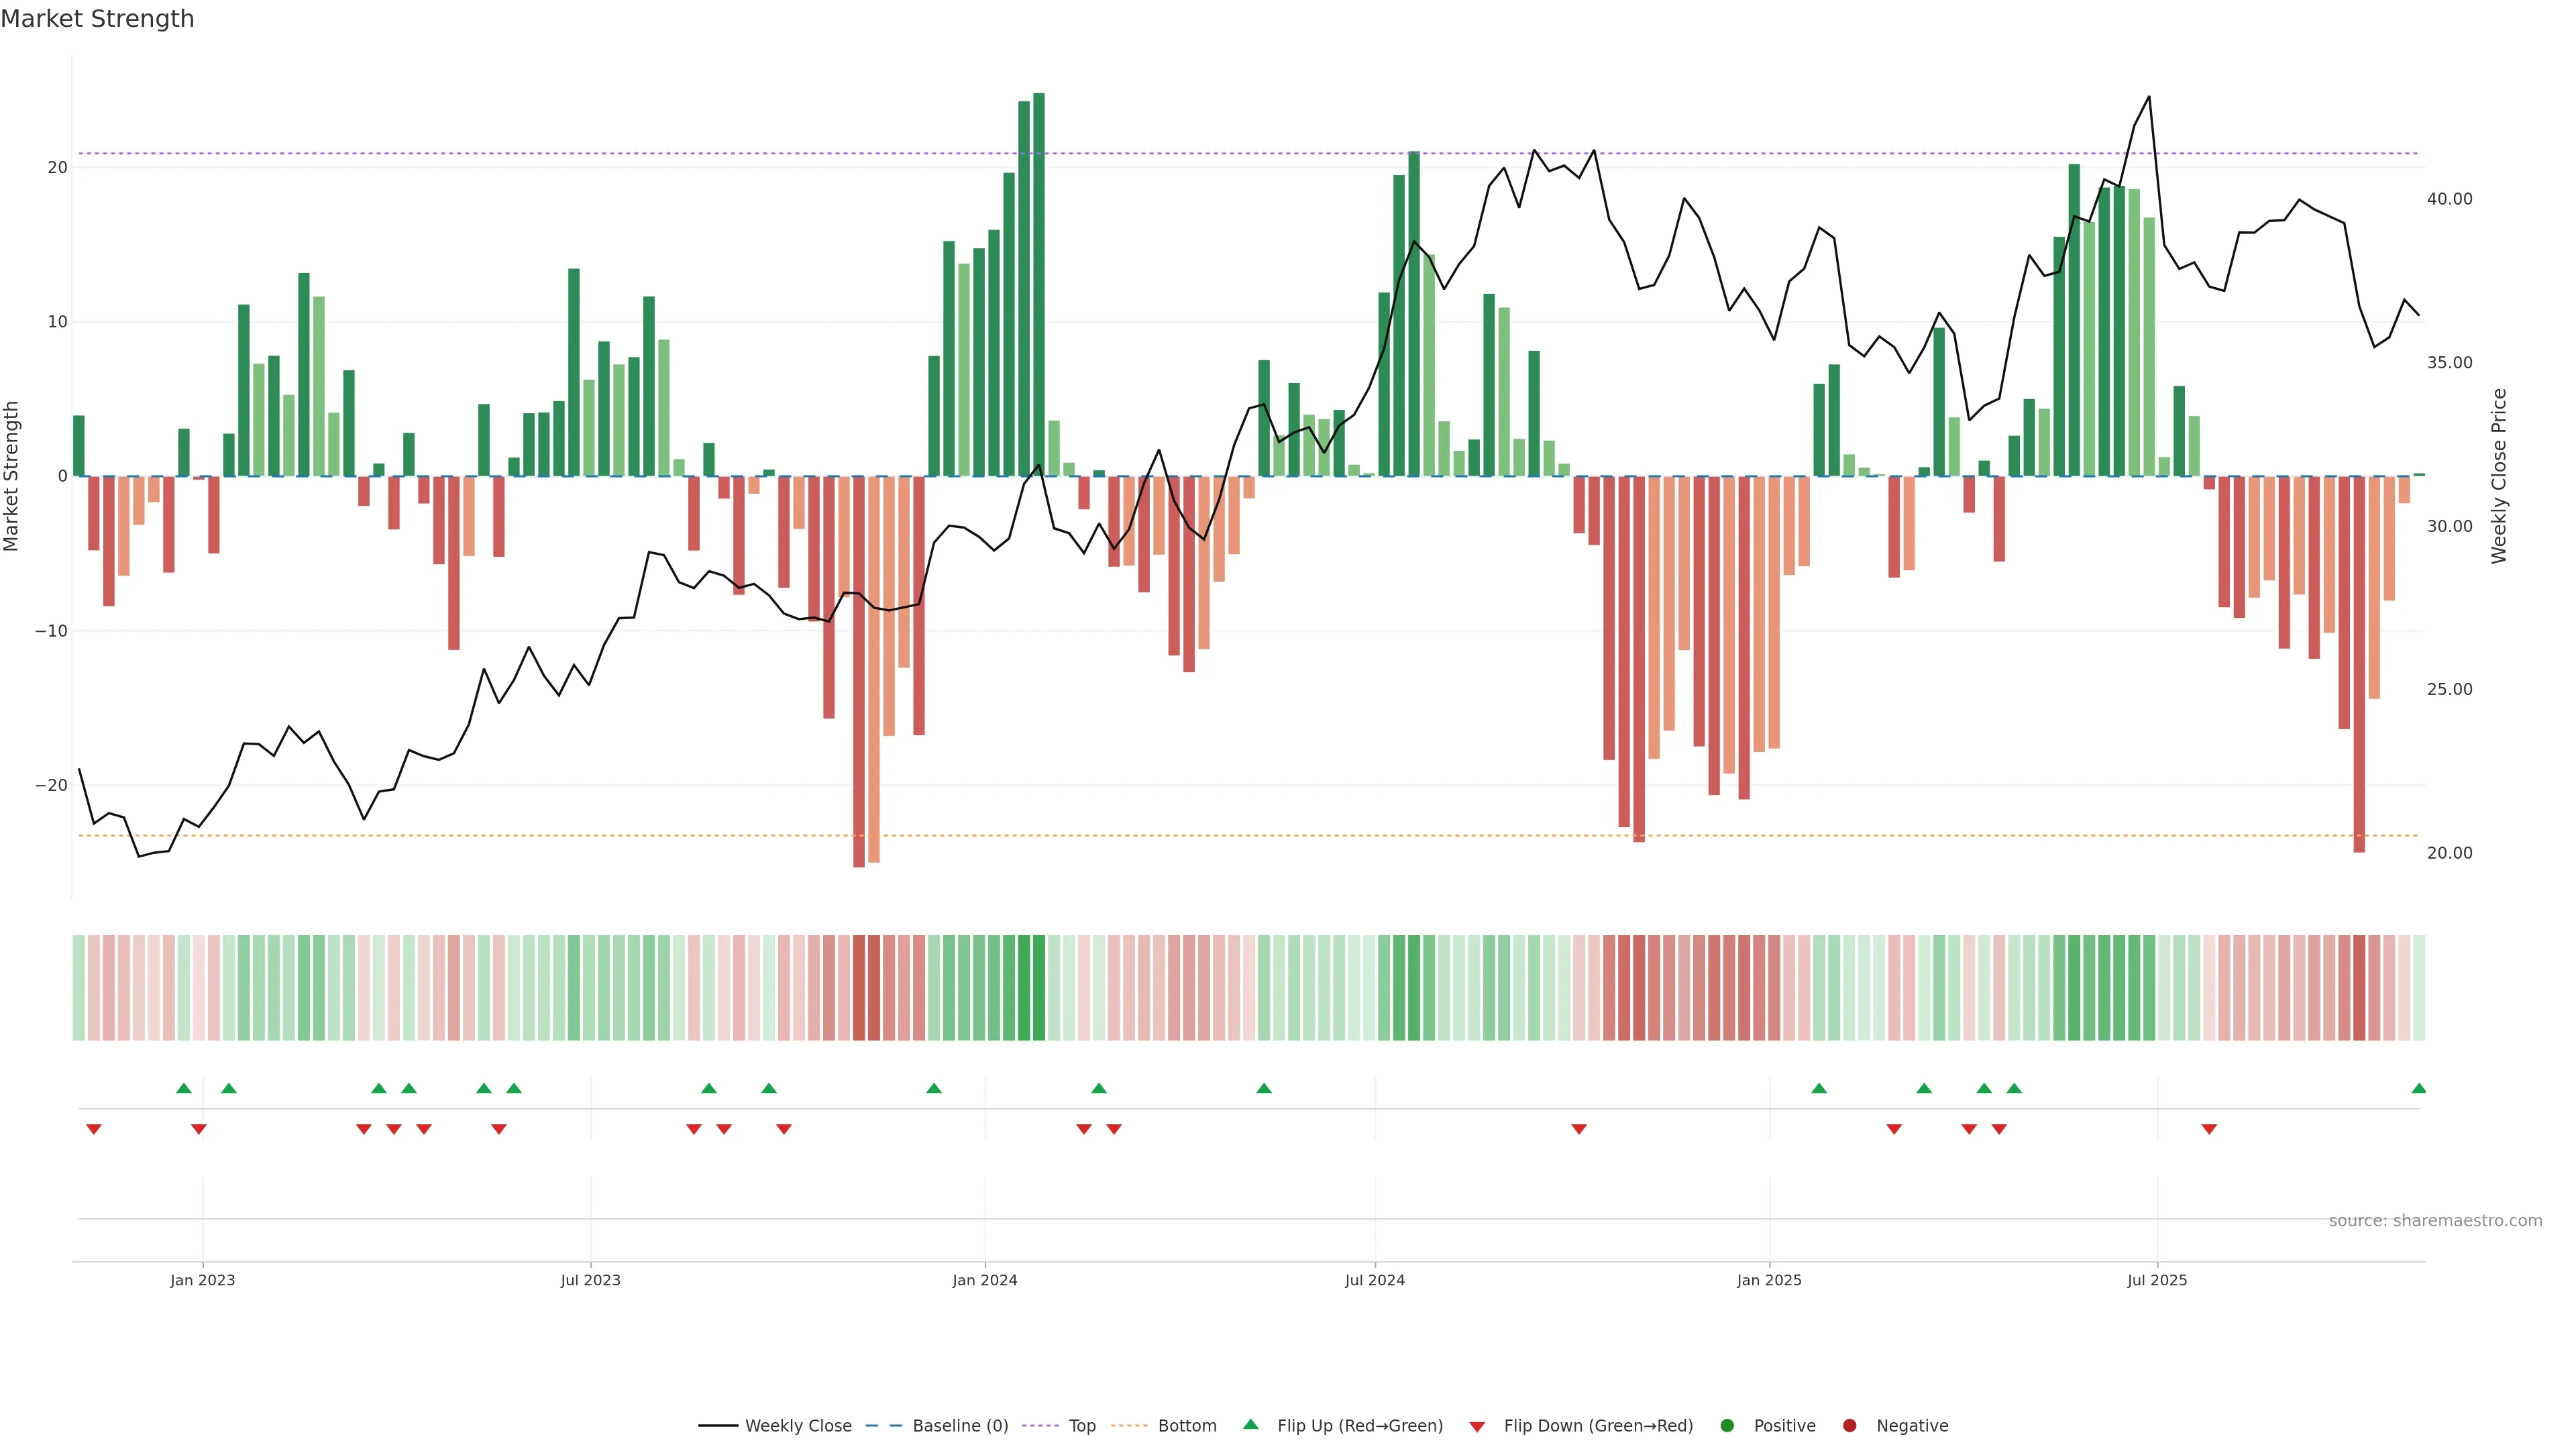Click rightmost green flip-up triangle marker

click(x=2418, y=1088)
